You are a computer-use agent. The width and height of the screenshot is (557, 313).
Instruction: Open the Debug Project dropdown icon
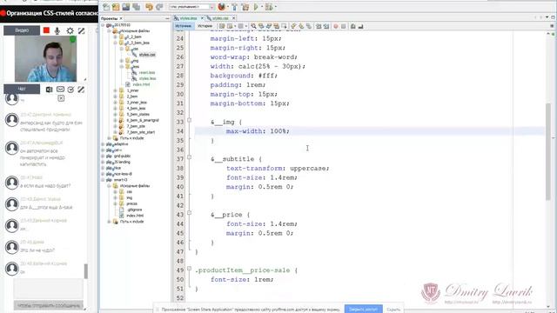coord(269,7)
